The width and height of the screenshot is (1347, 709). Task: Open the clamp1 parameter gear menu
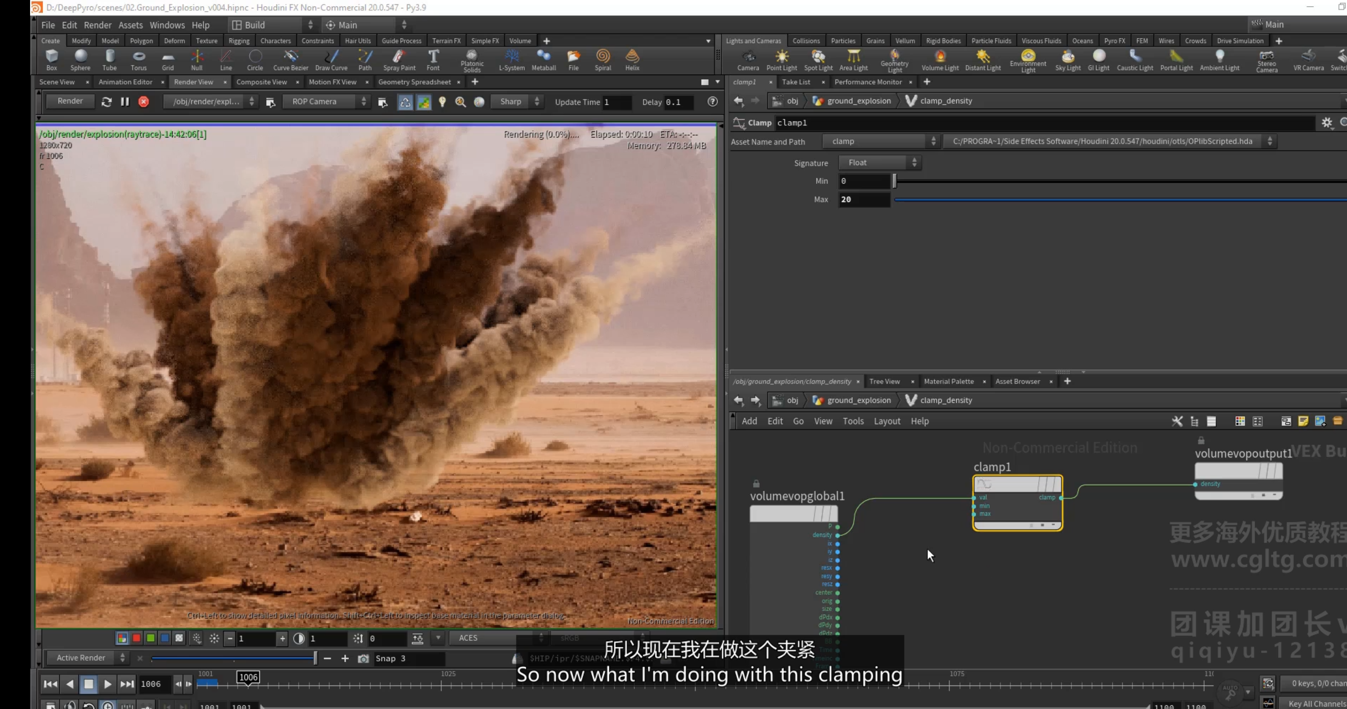[x=1326, y=122]
